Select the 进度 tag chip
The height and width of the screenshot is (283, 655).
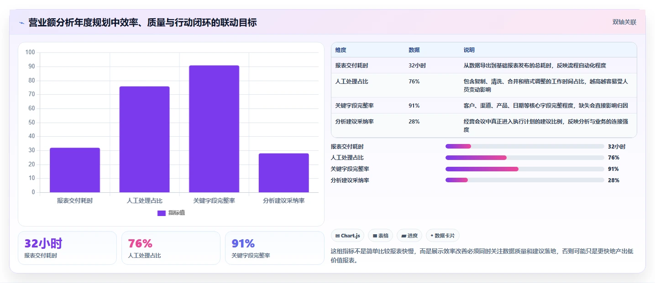[x=409, y=236]
